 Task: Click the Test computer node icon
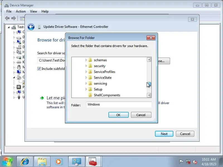point(14,27)
